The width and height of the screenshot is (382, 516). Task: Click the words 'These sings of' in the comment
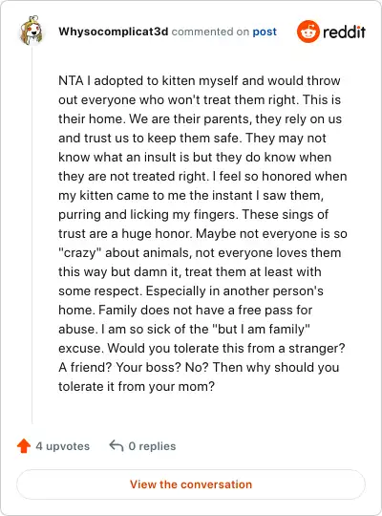(286, 214)
